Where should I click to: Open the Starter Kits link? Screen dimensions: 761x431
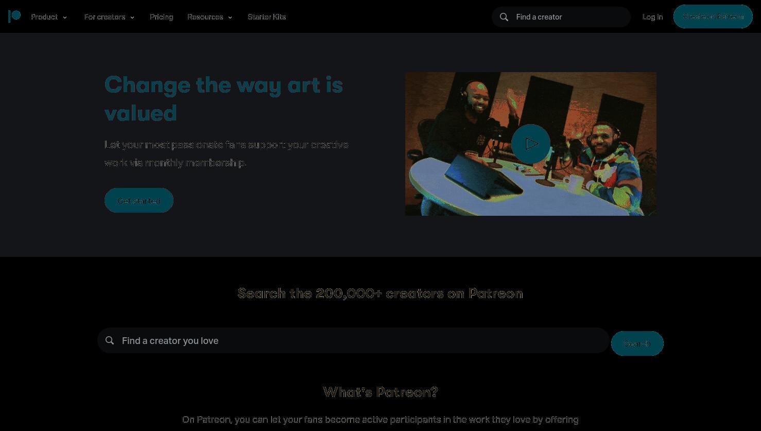pyautogui.click(x=267, y=17)
